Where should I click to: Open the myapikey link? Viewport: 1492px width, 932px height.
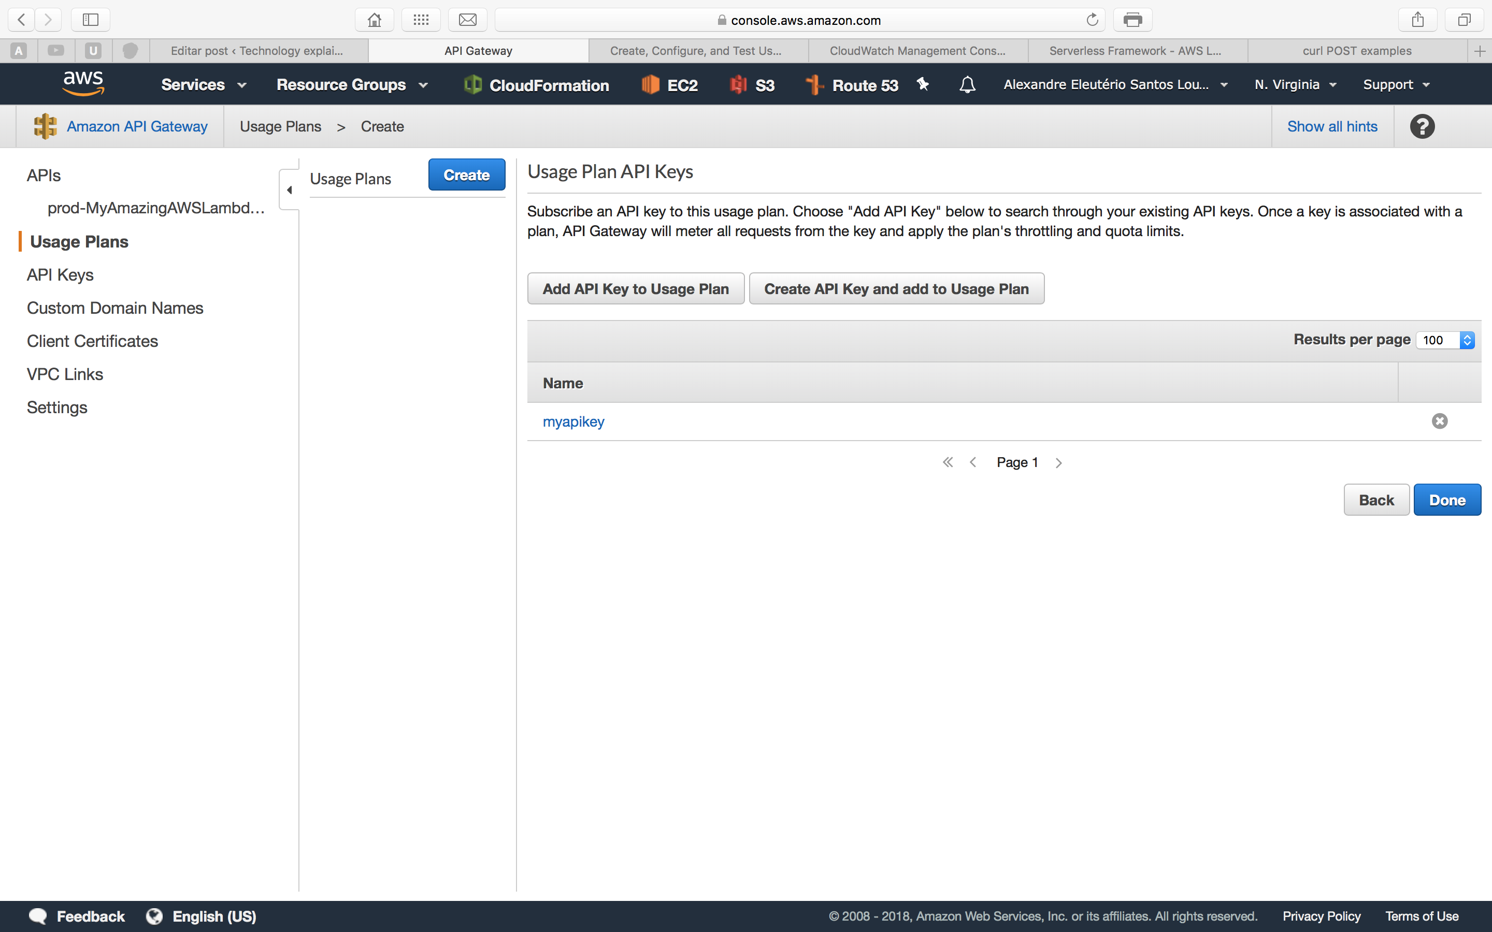pyautogui.click(x=573, y=421)
